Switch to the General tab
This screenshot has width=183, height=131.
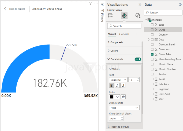(x=124, y=34)
